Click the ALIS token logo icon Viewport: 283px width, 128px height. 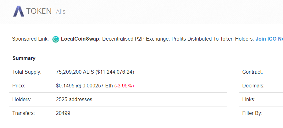coord(19,11)
